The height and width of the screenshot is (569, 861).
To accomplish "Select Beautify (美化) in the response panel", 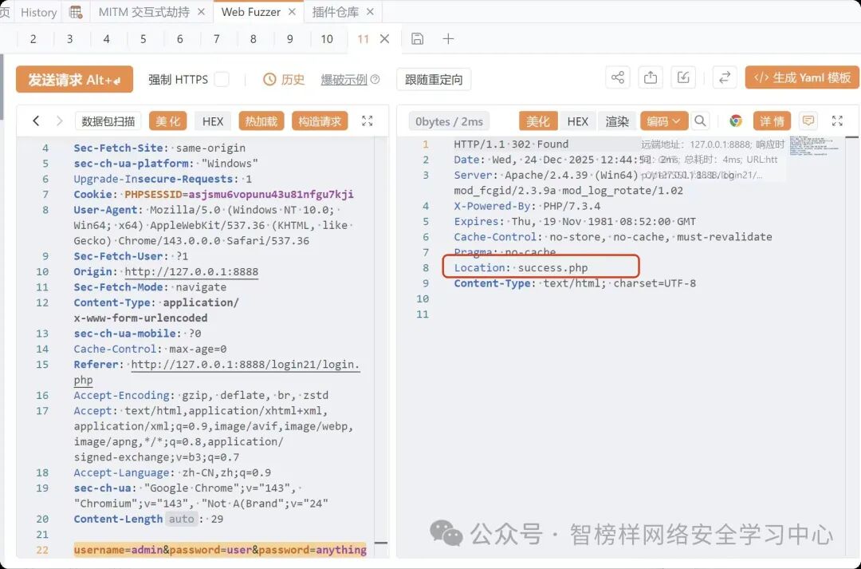I will [x=537, y=121].
